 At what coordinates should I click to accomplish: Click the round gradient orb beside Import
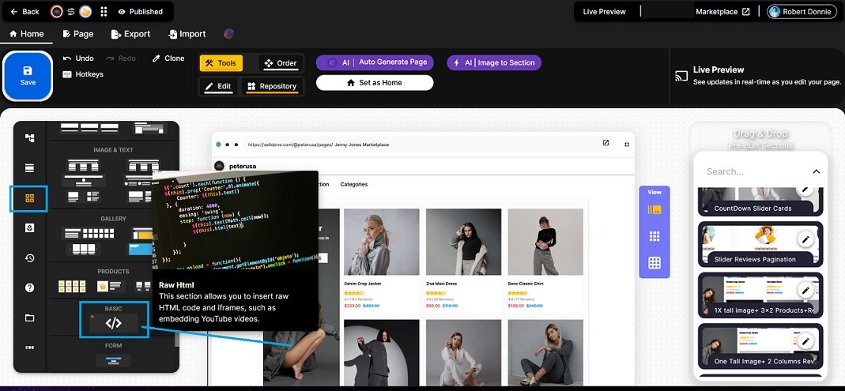tap(229, 34)
